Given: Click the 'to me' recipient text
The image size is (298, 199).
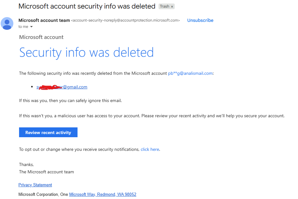Looking at the screenshot, I should (x=23, y=27).
